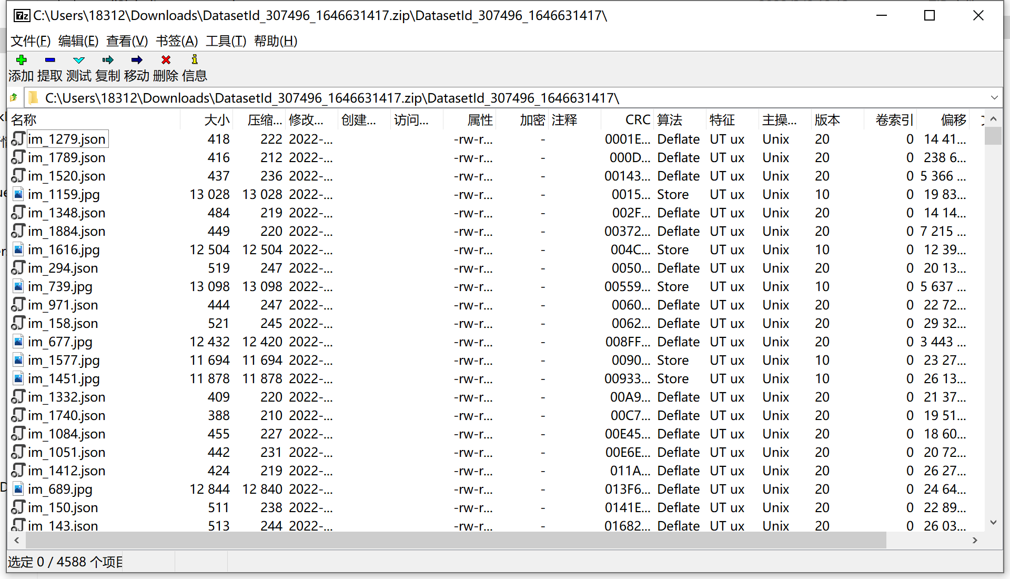
Task: Open the address bar path dropdown
Action: (994, 98)
